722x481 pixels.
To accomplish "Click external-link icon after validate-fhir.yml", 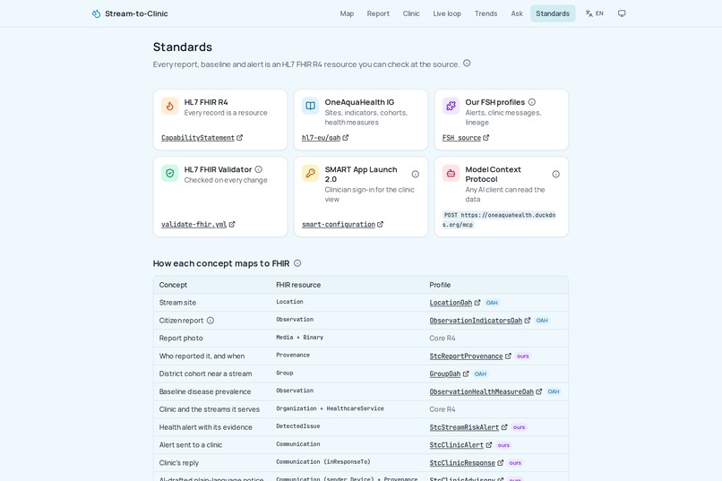I will click(232, 224).
